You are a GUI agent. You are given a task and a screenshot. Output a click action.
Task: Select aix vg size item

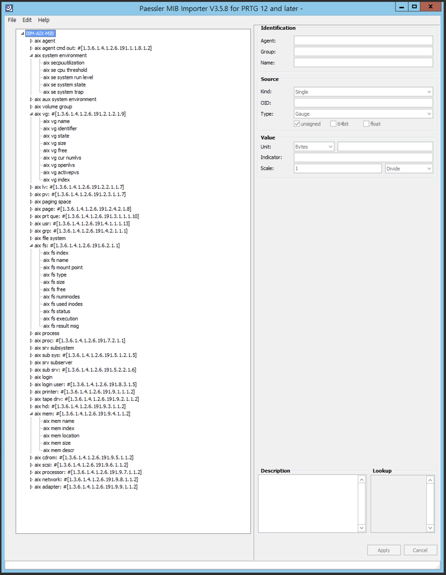54,143
